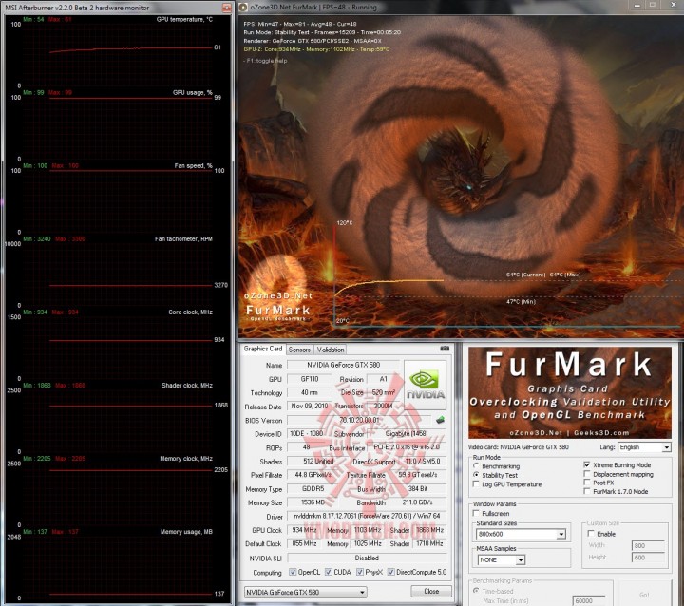Switch to the Sensors tab
This screenshot has height=606, width=684.
(299, 350)
